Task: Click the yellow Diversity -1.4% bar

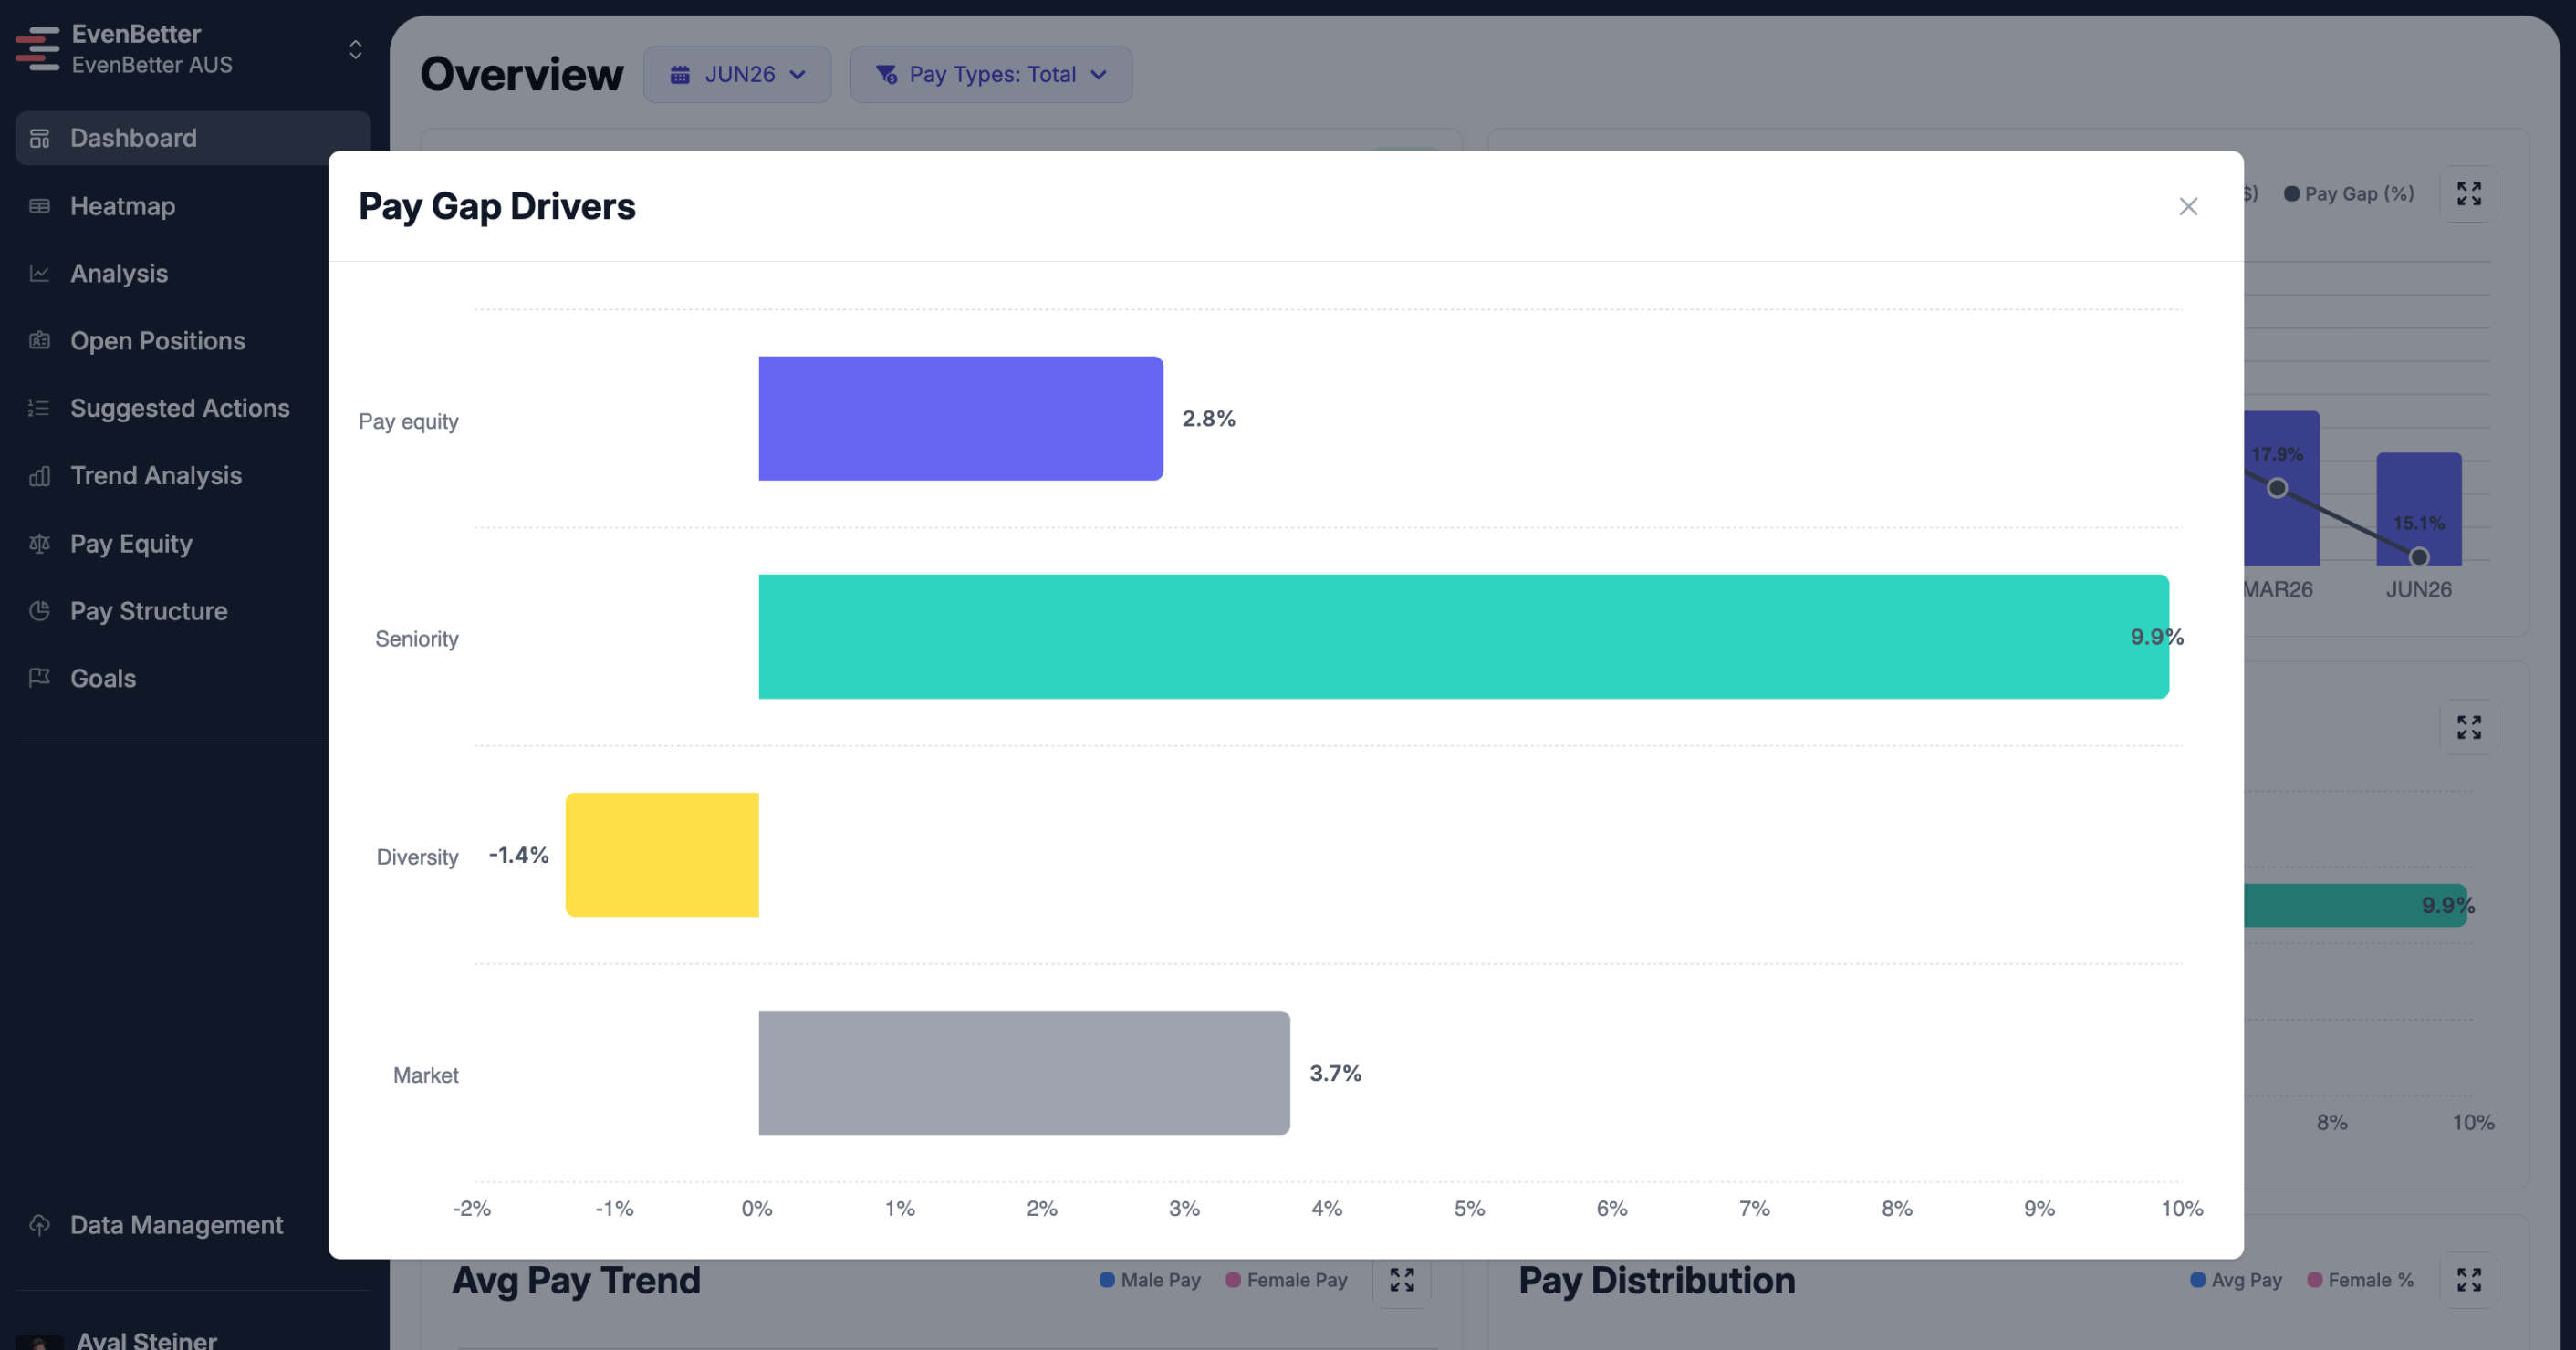Action: (x=662, y=855)
